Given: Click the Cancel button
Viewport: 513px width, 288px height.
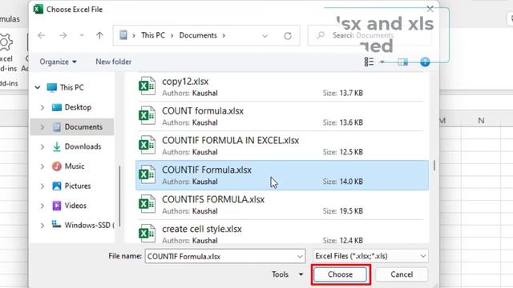Looking at the screenshot, I should (x=402, y=274).
